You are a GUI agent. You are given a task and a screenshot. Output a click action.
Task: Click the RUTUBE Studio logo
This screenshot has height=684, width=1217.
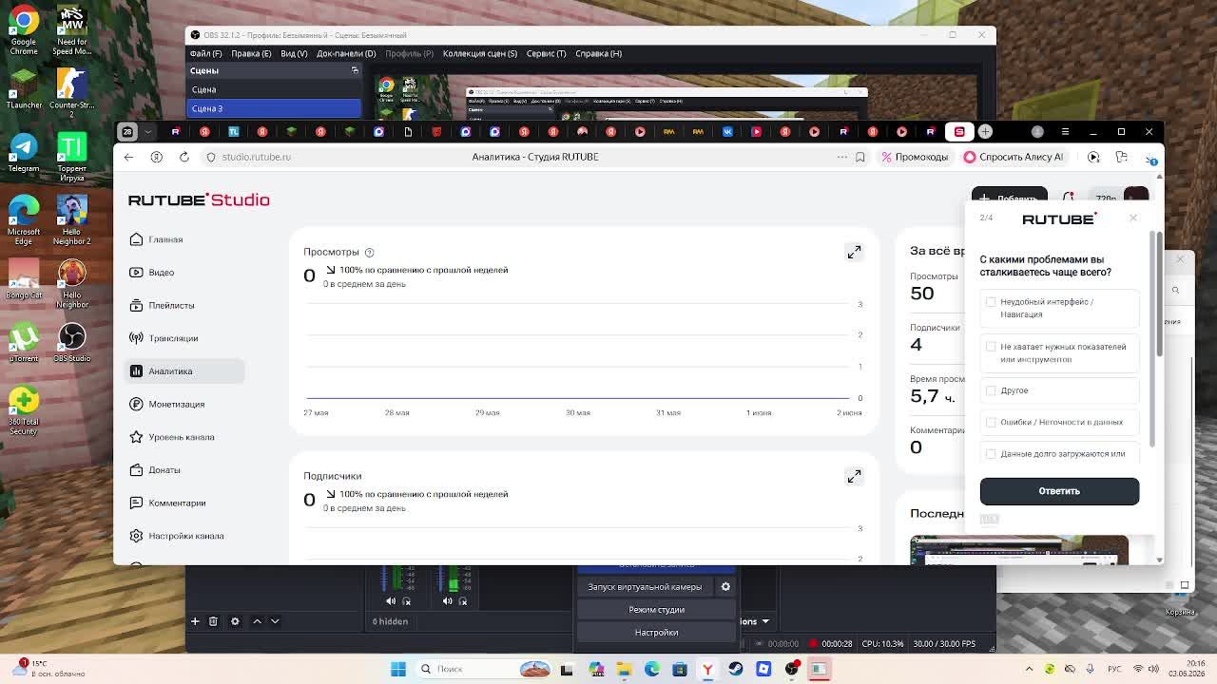point(199,199)
